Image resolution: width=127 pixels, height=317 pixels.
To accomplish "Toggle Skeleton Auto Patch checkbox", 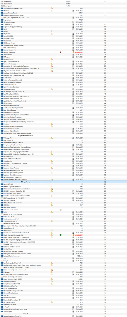I will pos(2,305).
